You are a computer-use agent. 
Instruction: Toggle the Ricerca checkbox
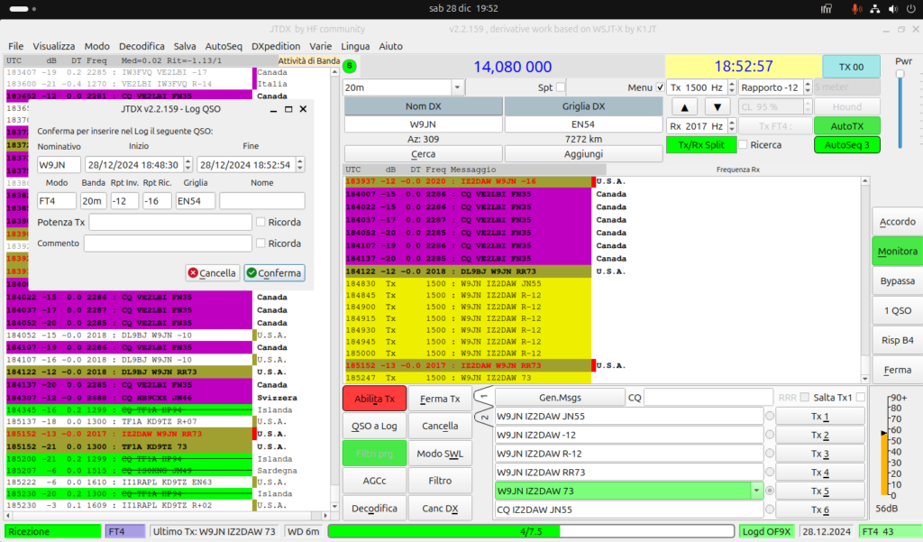pos(743,145)
